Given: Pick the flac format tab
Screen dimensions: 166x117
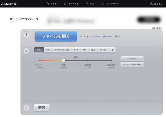Looking at the screenshot, I should (x=84, y=50).
